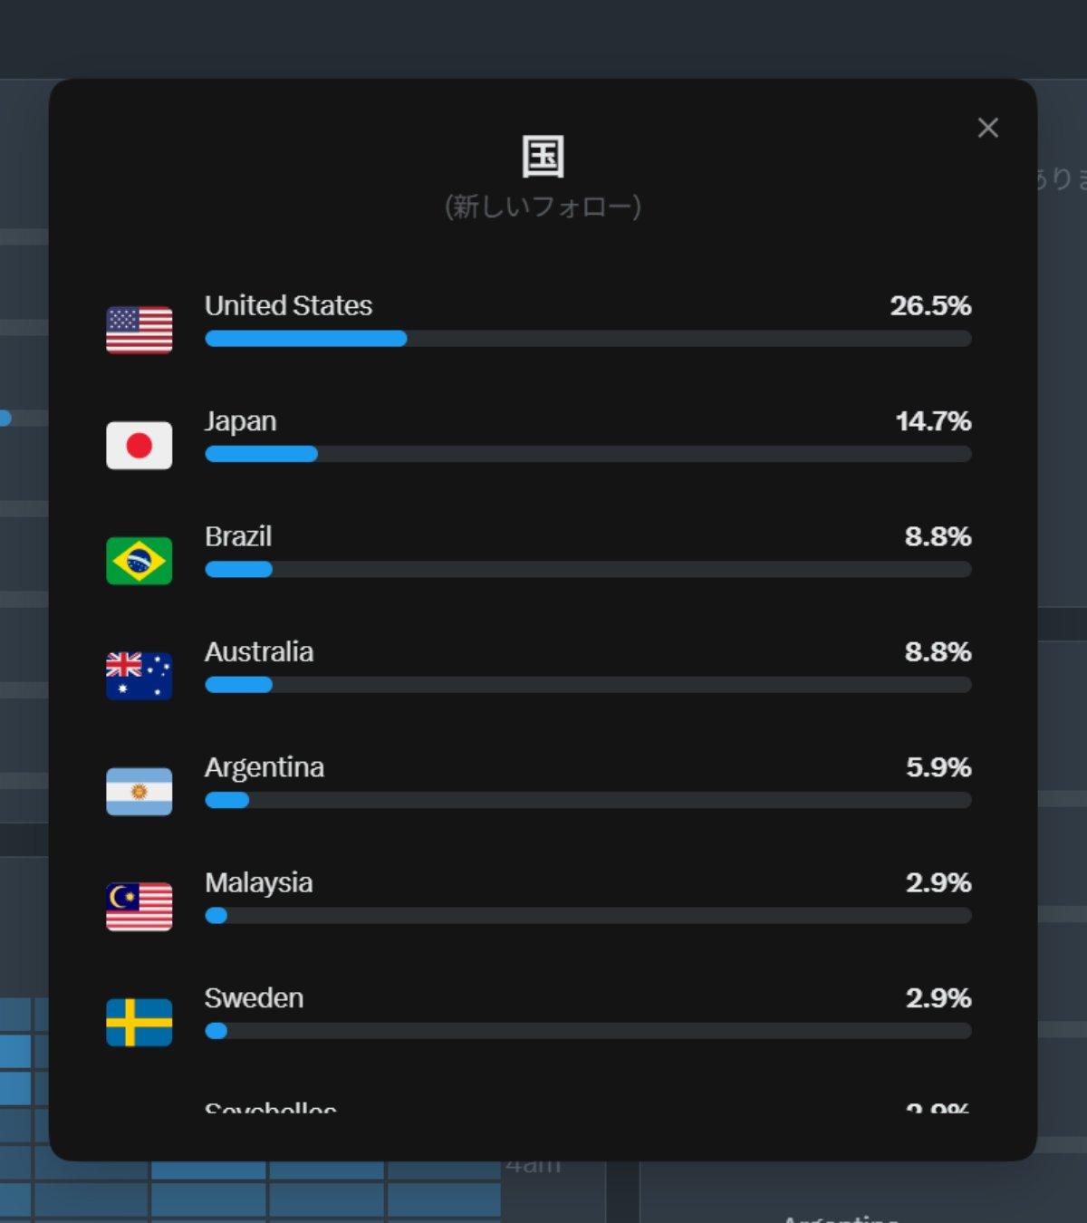Image resolution: width=1087 pixels, height=1223 pixels.
Task: Select the Brazil country label
Action: (238, 536)
